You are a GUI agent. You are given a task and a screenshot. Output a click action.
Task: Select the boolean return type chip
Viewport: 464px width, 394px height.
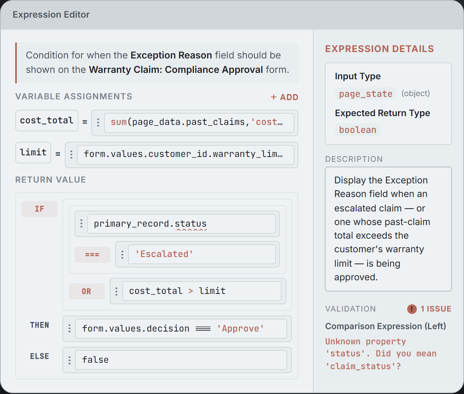click(x=358, y=130)
